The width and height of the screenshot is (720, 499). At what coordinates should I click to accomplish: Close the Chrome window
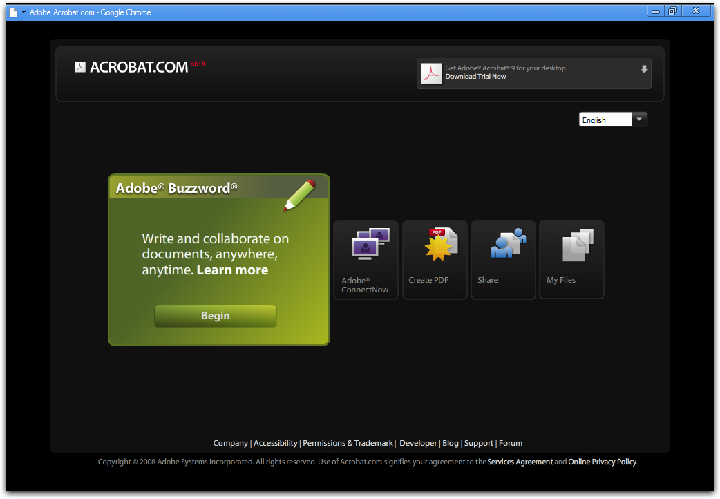pyautogui.click(x=696, y=11)
